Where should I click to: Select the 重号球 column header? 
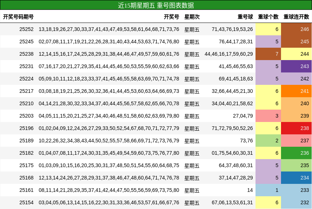click(245, 17)
